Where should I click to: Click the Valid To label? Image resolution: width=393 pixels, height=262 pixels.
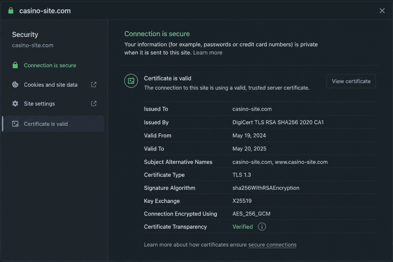[154, 149]
